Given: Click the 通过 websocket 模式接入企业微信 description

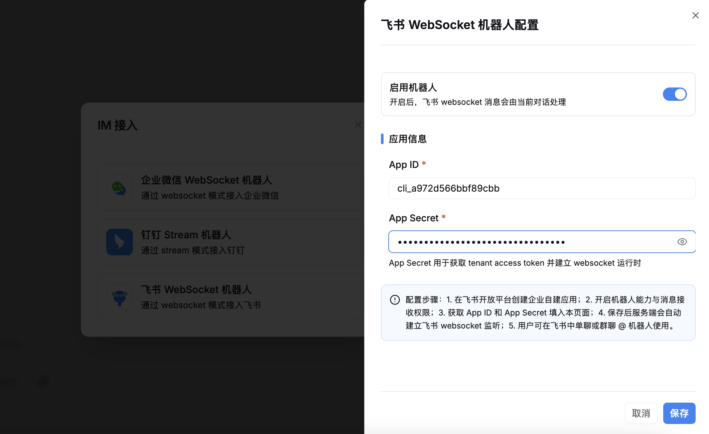Looking at the screenshot, I should pos(210,196).
